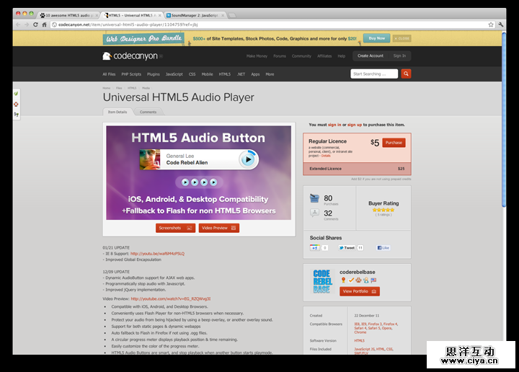The image size is (519, 372).
Task: Open the Help link in the header
Action: [x=341, y=56]
